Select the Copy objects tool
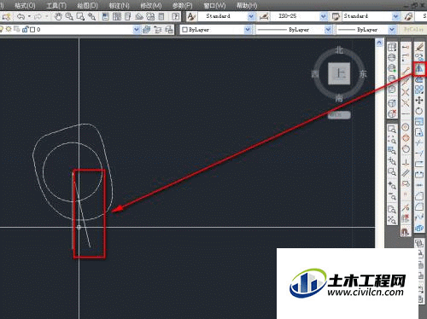Image resolution: width=427 pixels, height=319 pixels. point(419,57)
